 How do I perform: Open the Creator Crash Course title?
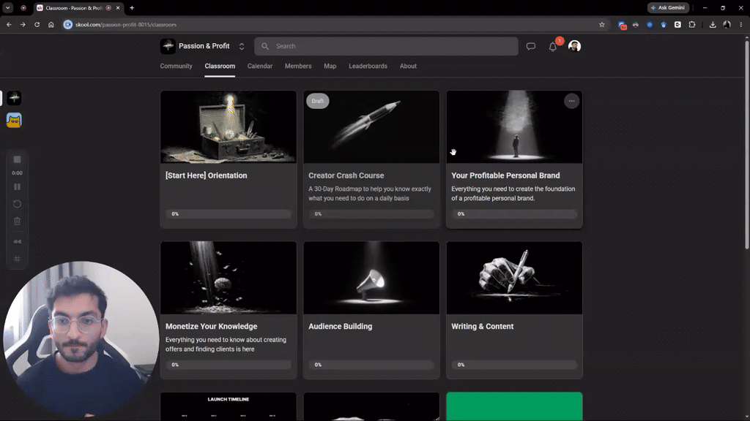[346, 175]
